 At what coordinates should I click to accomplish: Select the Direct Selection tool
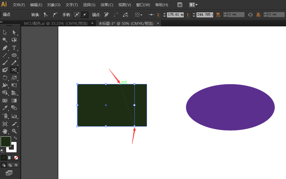tap(14, 32)
